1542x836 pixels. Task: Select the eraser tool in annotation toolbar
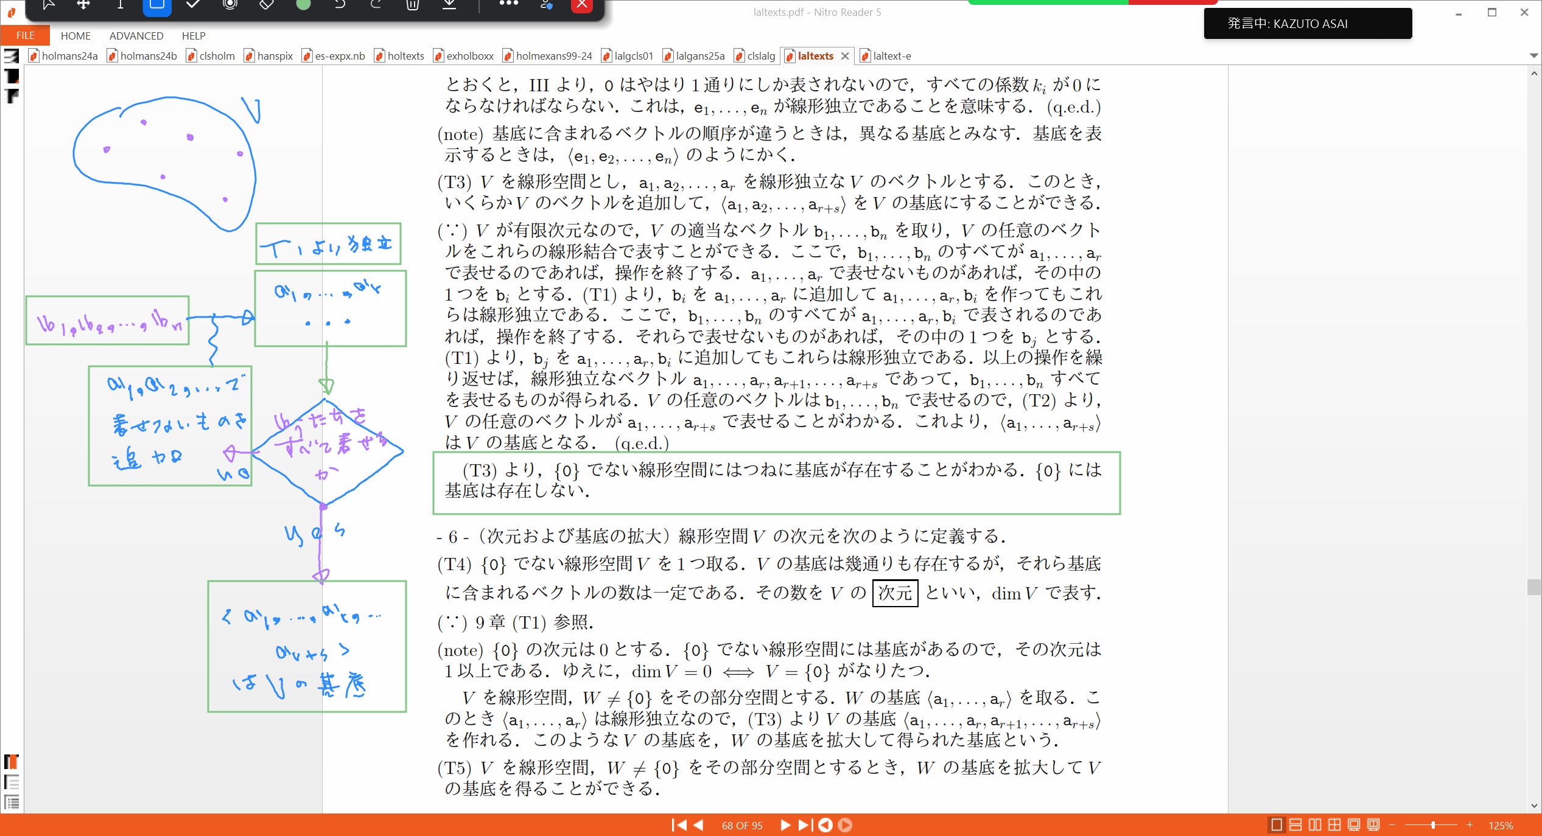point(267,5)
